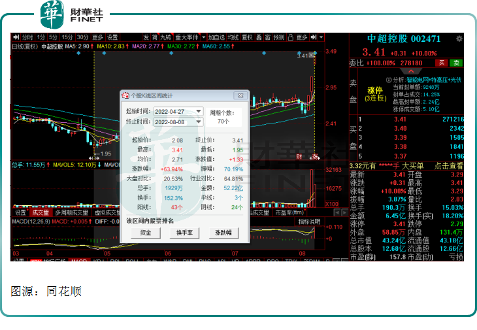
Task: Close the 个股K线区间统计 dialog
Action: tap(240, 95)
